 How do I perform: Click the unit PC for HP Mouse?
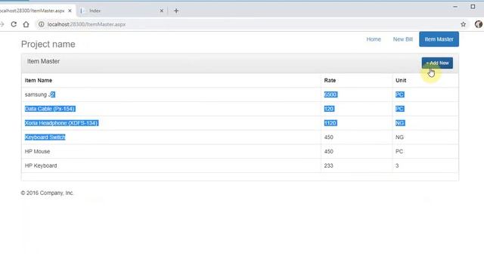click(x=399, y=151)
